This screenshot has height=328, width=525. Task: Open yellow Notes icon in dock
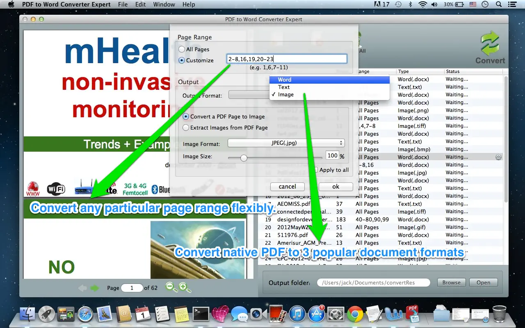(181, 314)
